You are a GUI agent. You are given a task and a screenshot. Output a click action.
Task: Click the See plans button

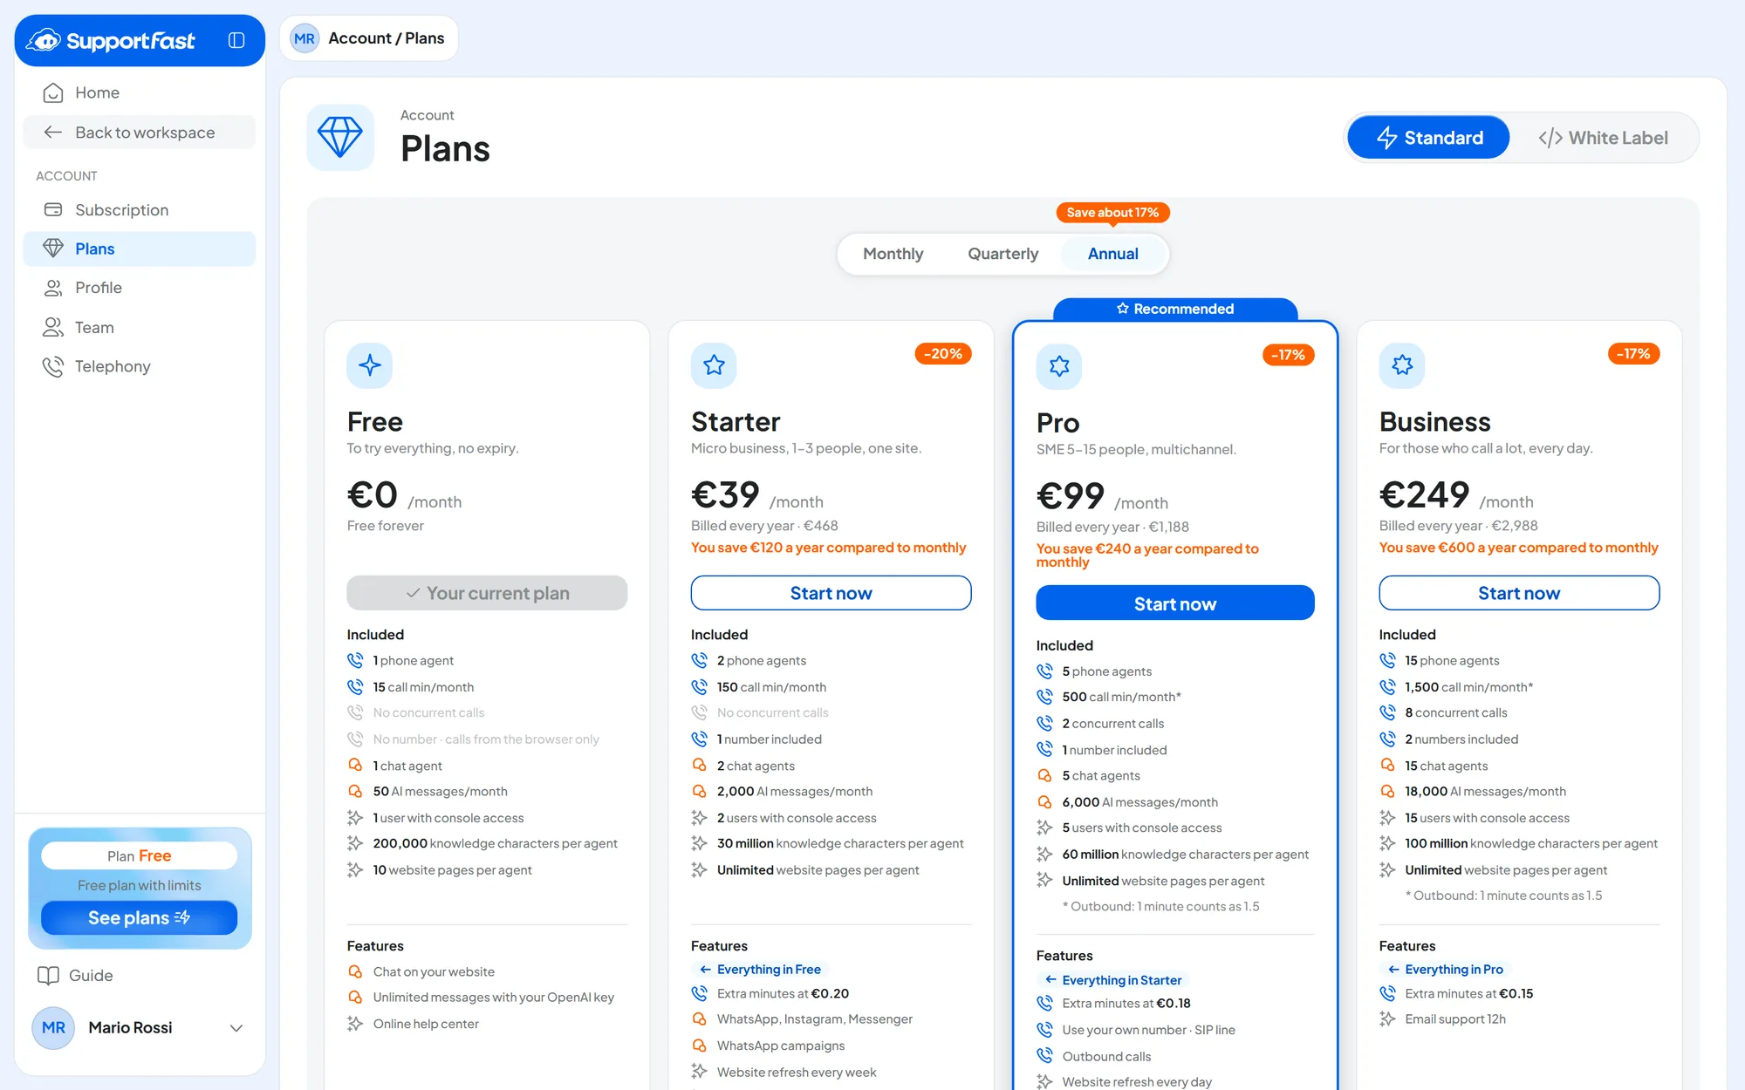point(140,917)
